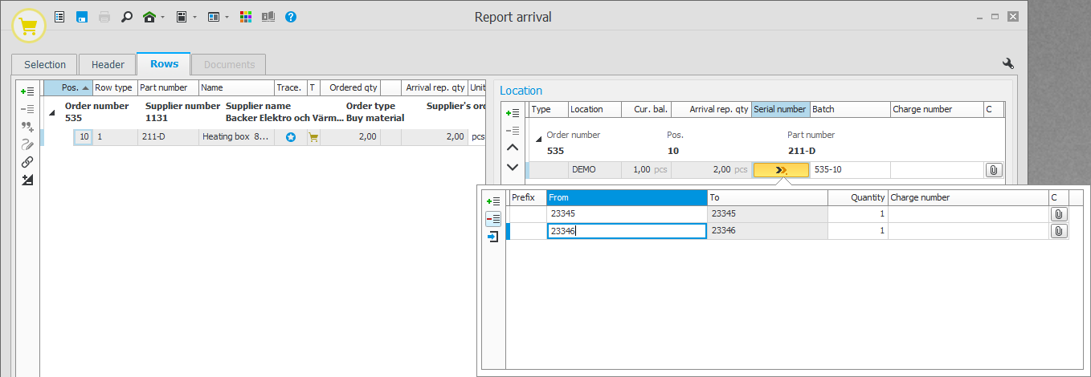
Task: Collapse the Location order number group
Action: (x=538, y=140)
